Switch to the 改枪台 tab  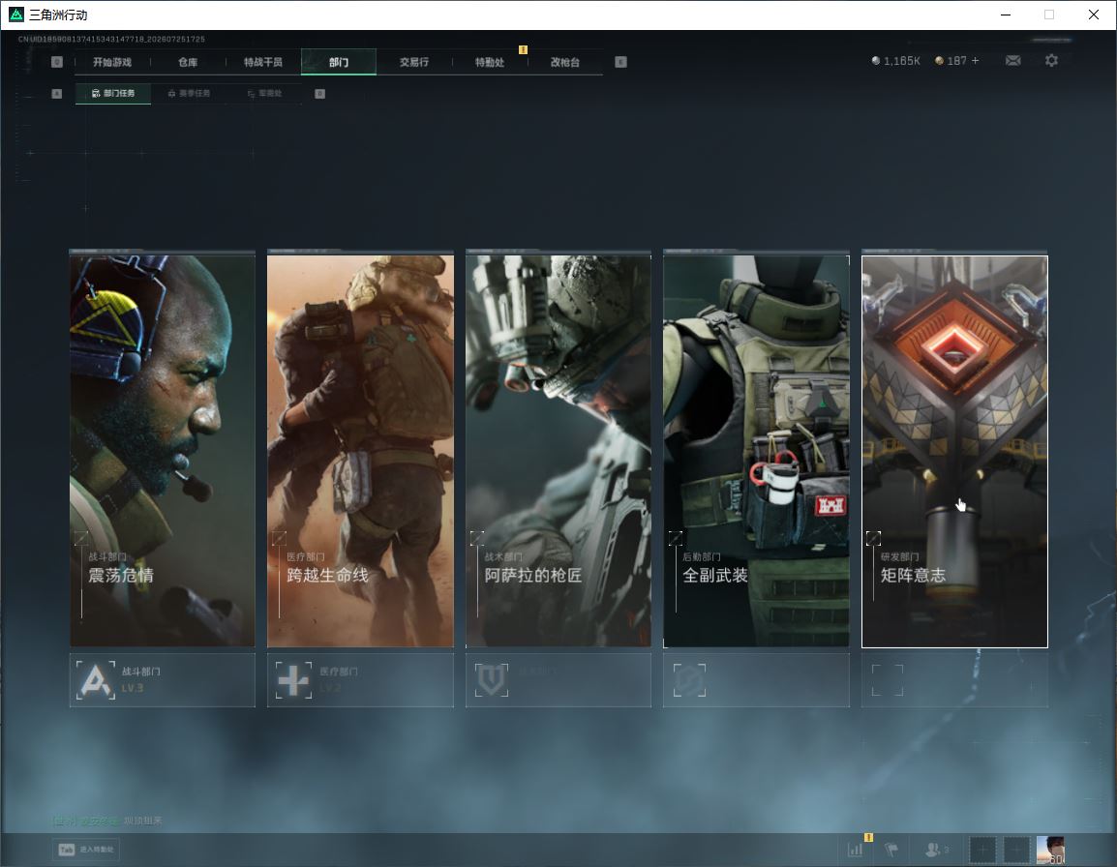pos(565,62)
